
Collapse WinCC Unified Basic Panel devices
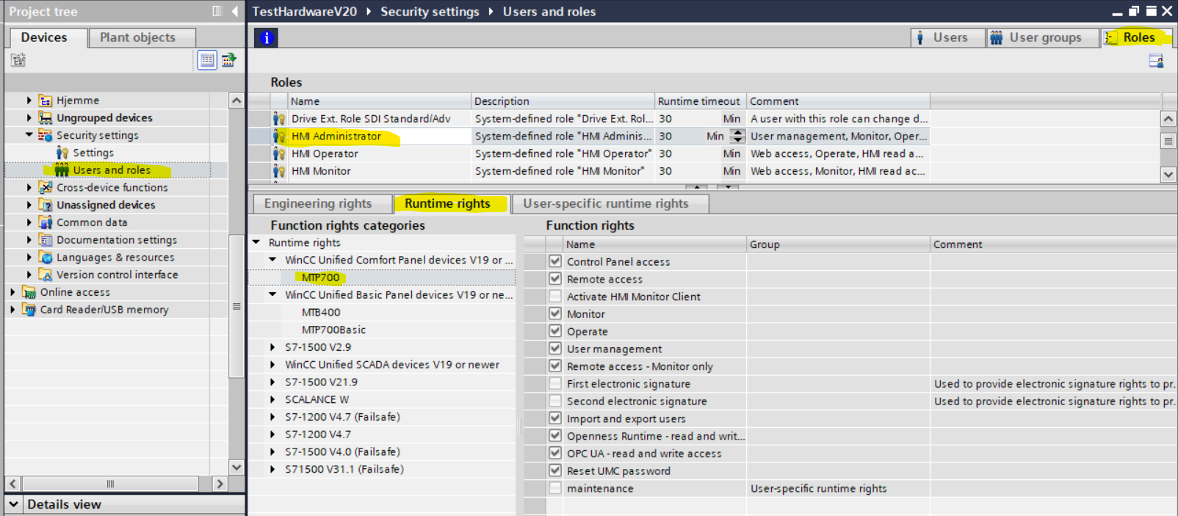point(272,295)
